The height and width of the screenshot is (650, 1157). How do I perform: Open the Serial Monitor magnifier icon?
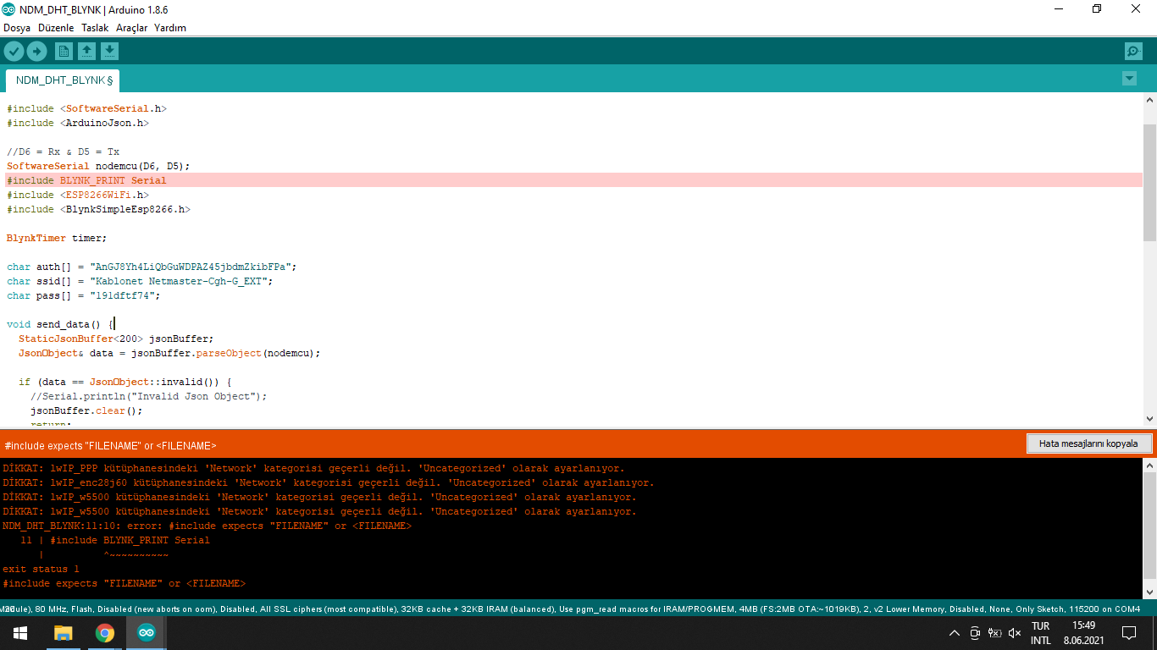click(x=1133, y=52)
